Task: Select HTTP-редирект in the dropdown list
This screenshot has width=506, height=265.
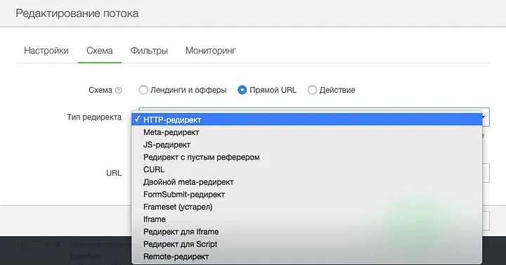Action: point(306,119)
